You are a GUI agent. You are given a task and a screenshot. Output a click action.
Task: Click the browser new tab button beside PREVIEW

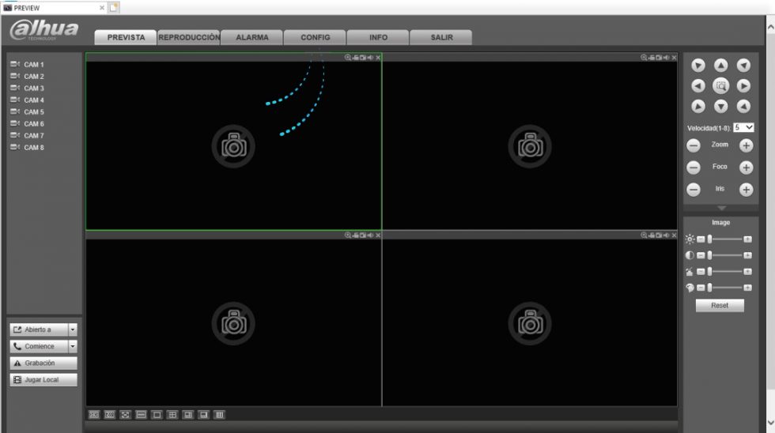tap(114, 7)
